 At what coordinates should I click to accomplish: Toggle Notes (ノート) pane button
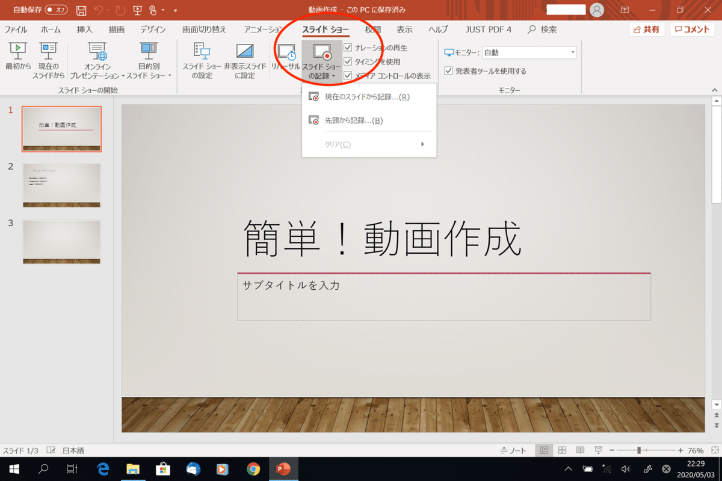coord(514,450)
